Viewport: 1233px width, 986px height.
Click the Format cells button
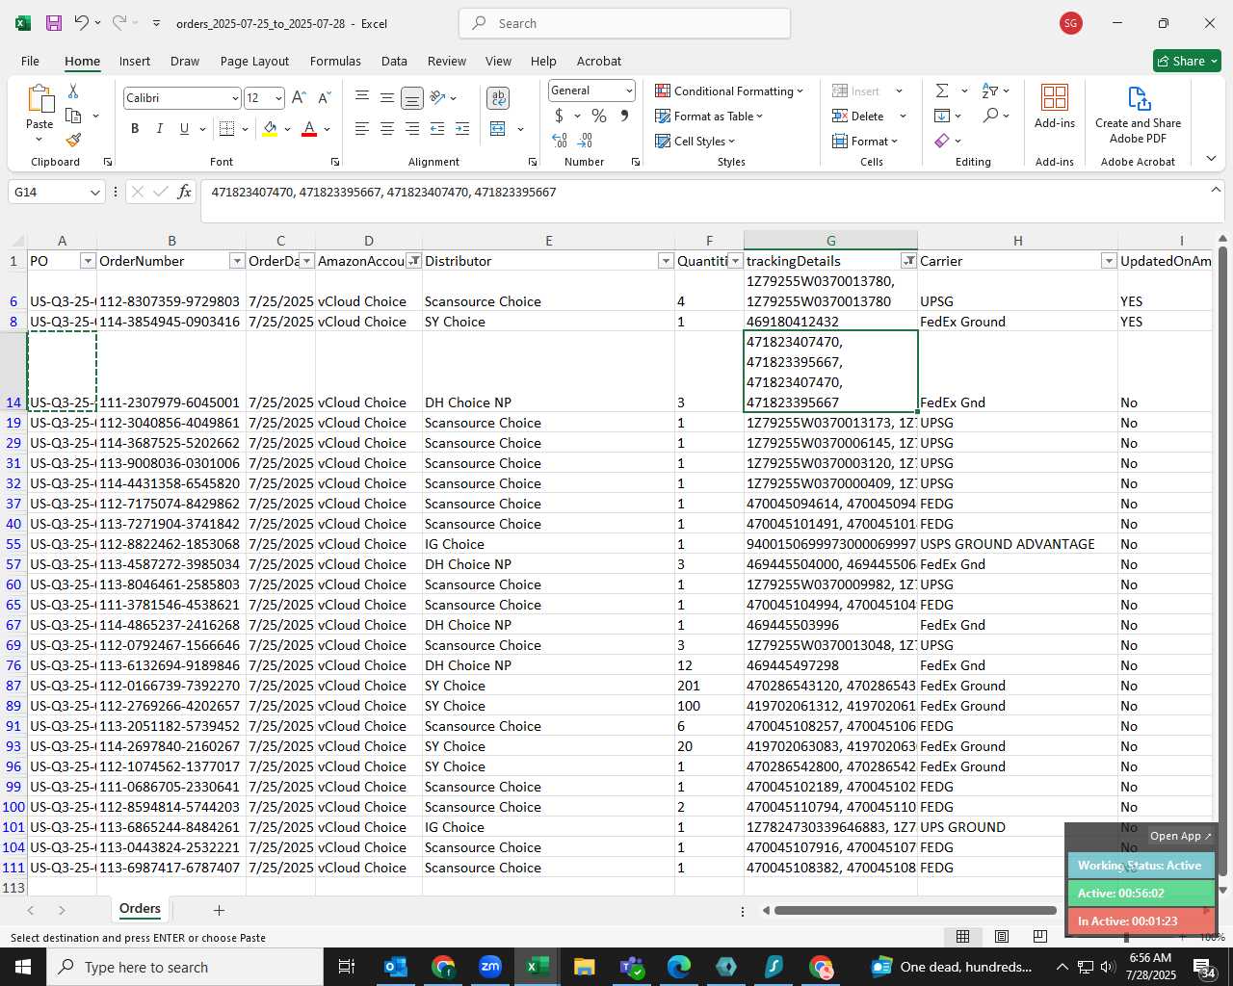click(x=865, y=141)
